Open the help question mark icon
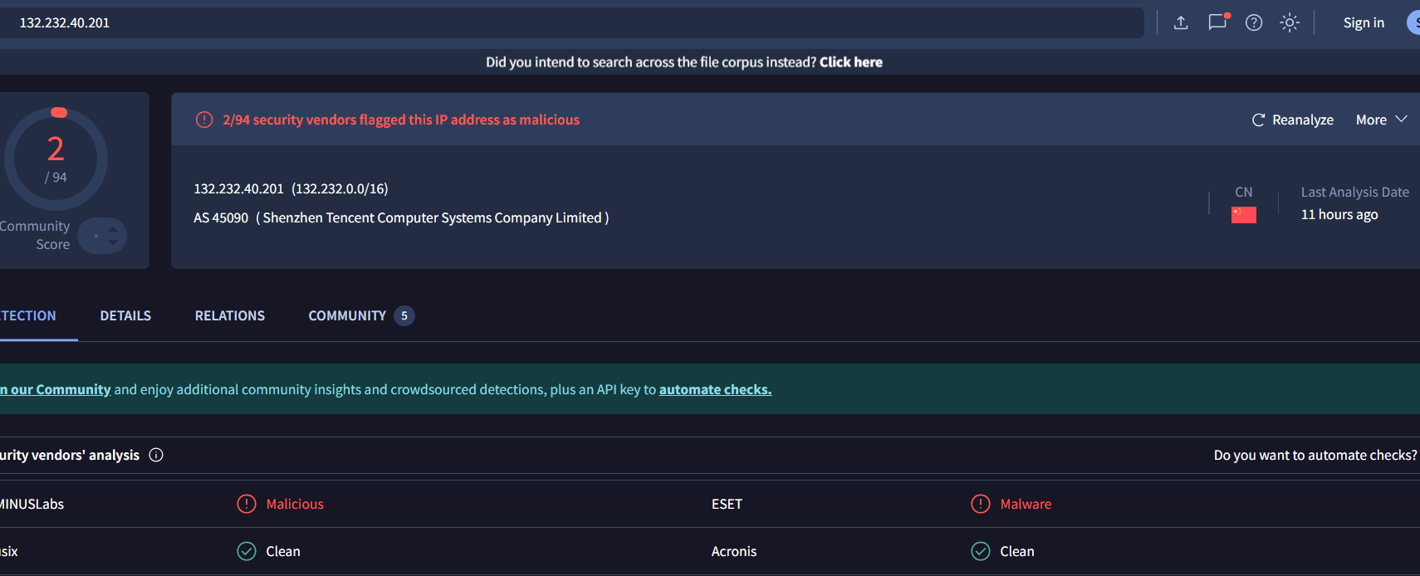Image resolution: width=1420 pixels, height=576 pixels. [1254, 22]
